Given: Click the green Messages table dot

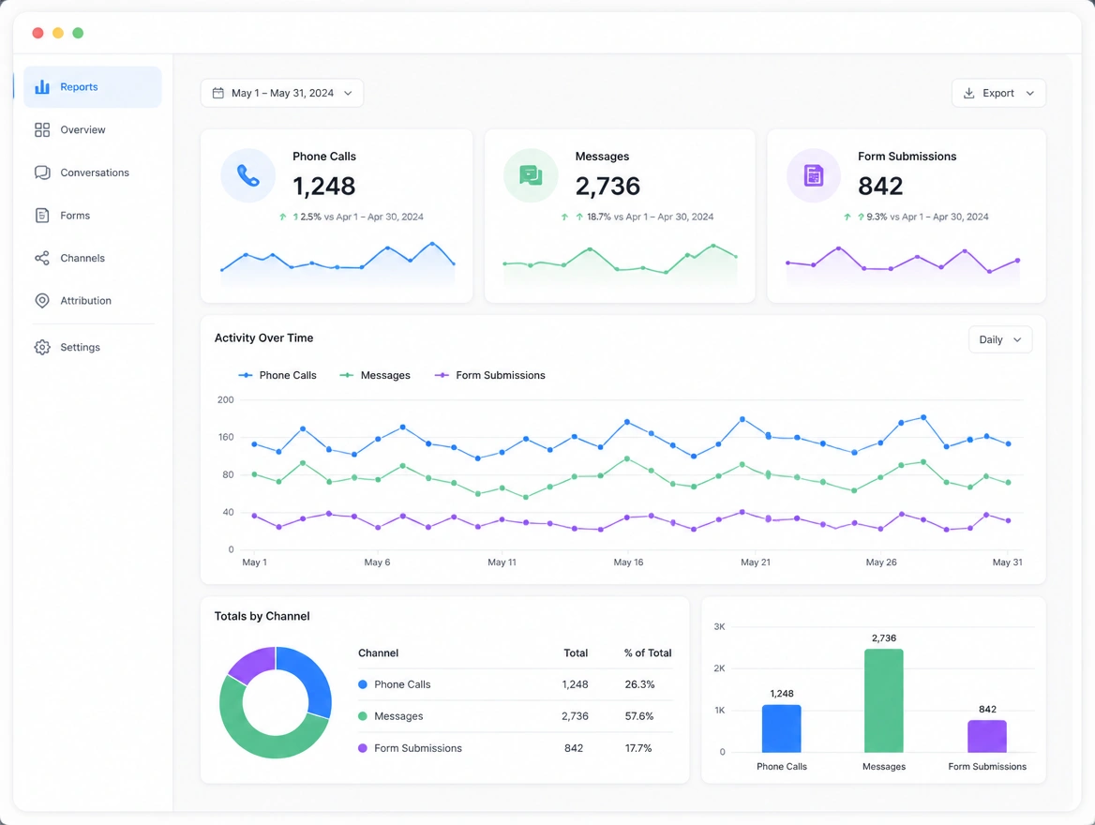Looking at the screenshot, I should pos(363,716).
